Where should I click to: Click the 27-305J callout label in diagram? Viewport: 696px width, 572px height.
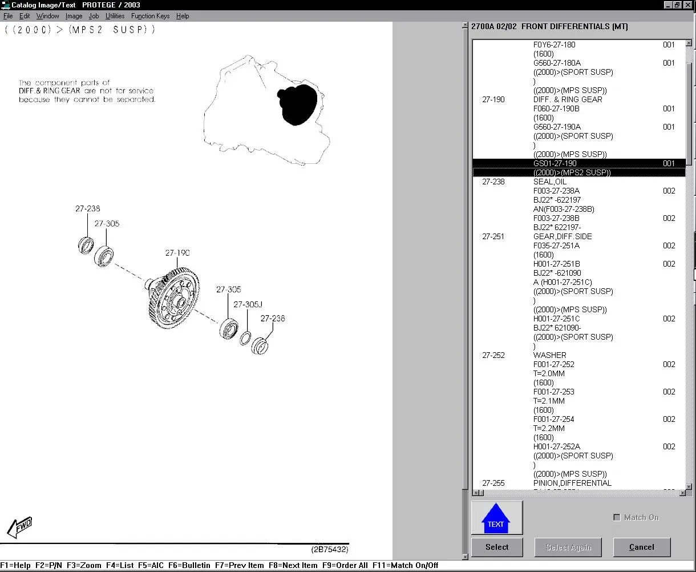pos(248,304)
